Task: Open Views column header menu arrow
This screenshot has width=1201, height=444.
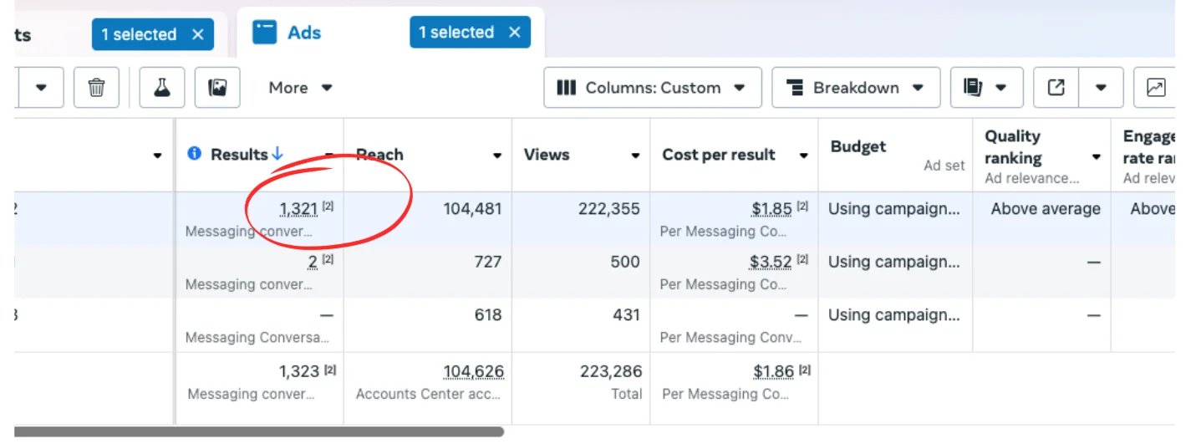Action: (x=635, y=156)
